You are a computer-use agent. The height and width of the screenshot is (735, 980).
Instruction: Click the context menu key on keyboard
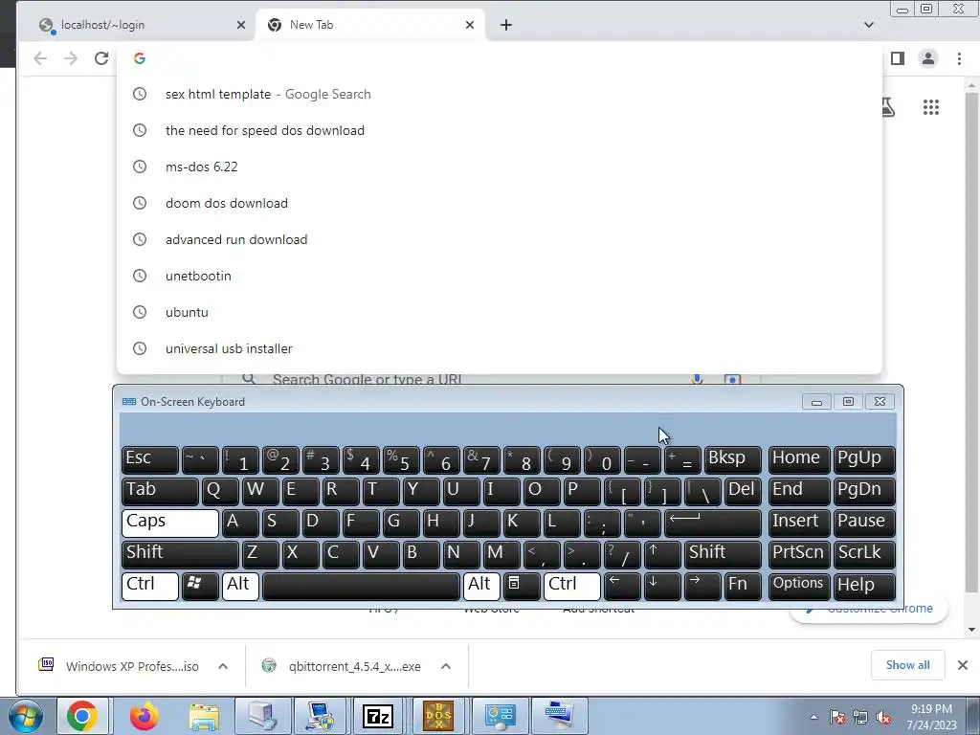[x=522, y=586]
